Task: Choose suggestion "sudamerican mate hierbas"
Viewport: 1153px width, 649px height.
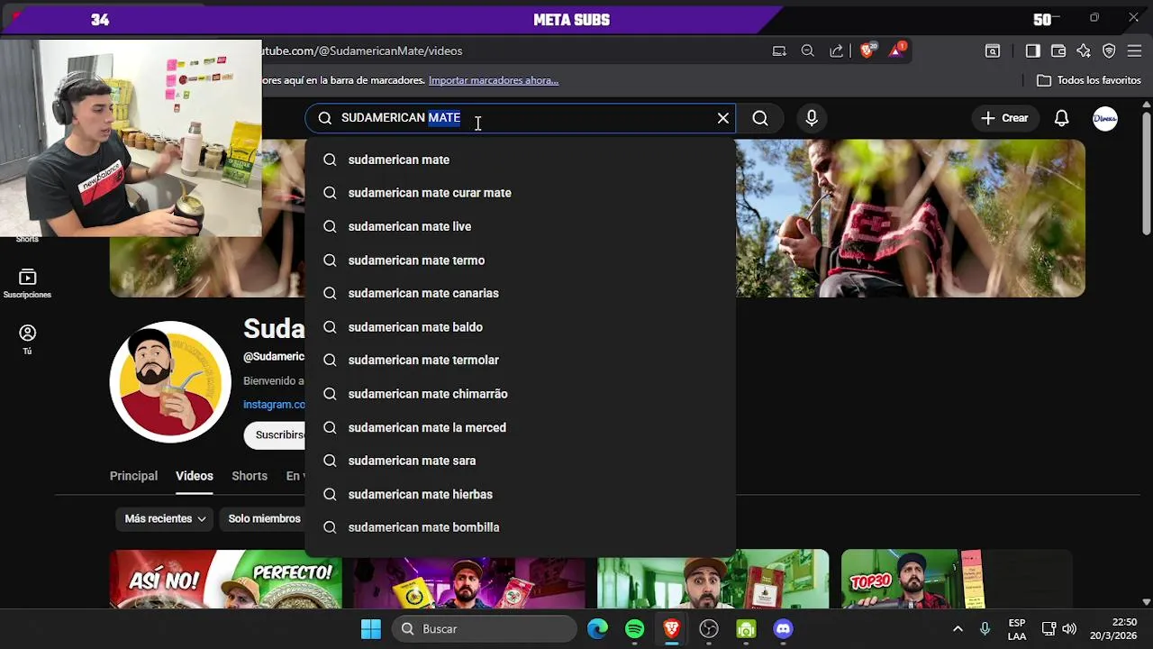Action: tap(520, 494)
